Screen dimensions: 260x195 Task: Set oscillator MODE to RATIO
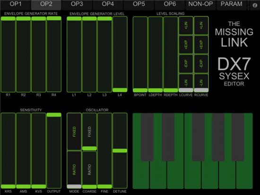74,169
